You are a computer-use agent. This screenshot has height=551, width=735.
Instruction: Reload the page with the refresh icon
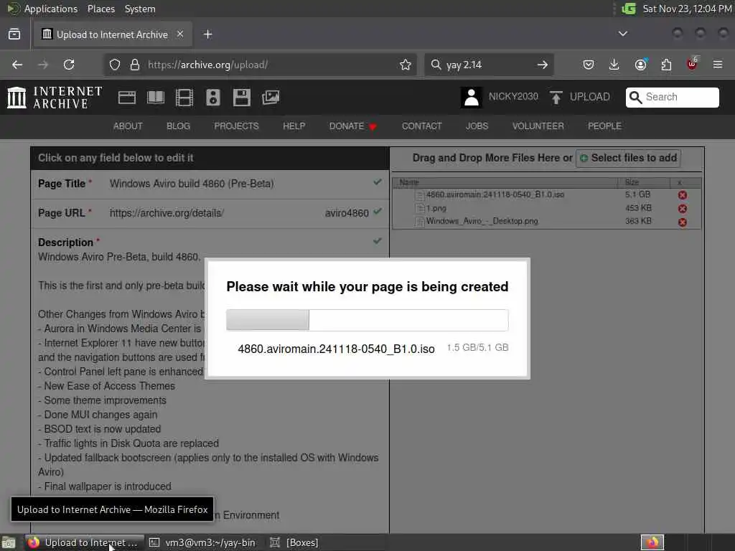pyautogui.click(x=69, y=65)
